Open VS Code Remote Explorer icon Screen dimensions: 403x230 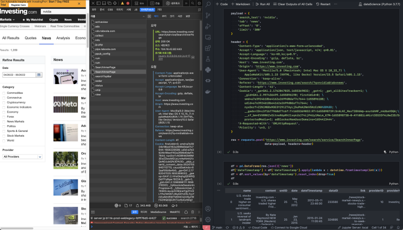[x=208, y=37]
